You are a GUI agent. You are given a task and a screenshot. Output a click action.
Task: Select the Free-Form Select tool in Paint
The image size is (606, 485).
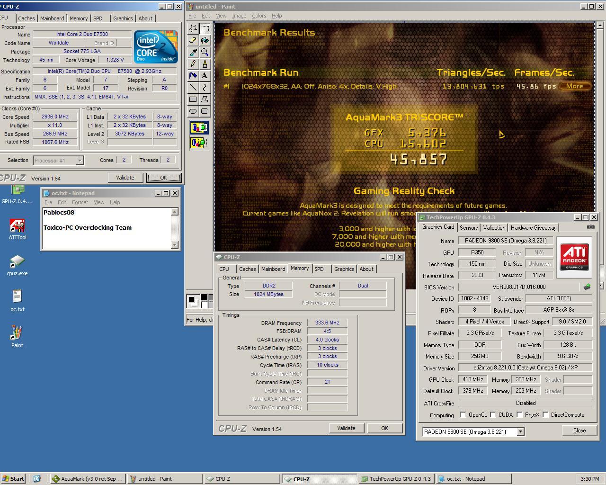click(193, 28)
